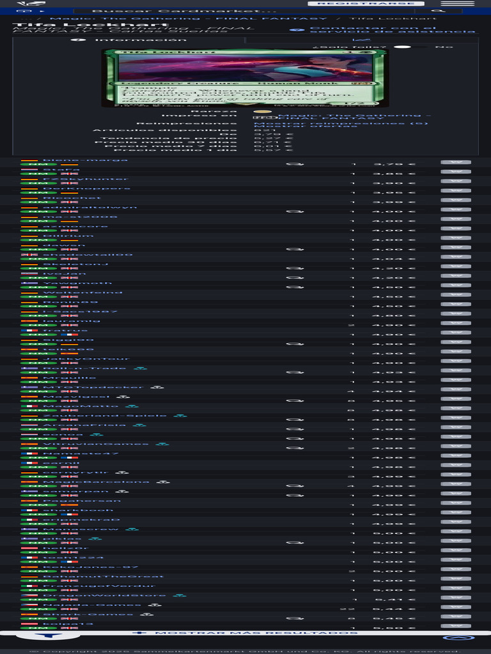Click the REGISTRARSE button
The width and height of the screenshot is (491, 654).
[x=366, y=3]
